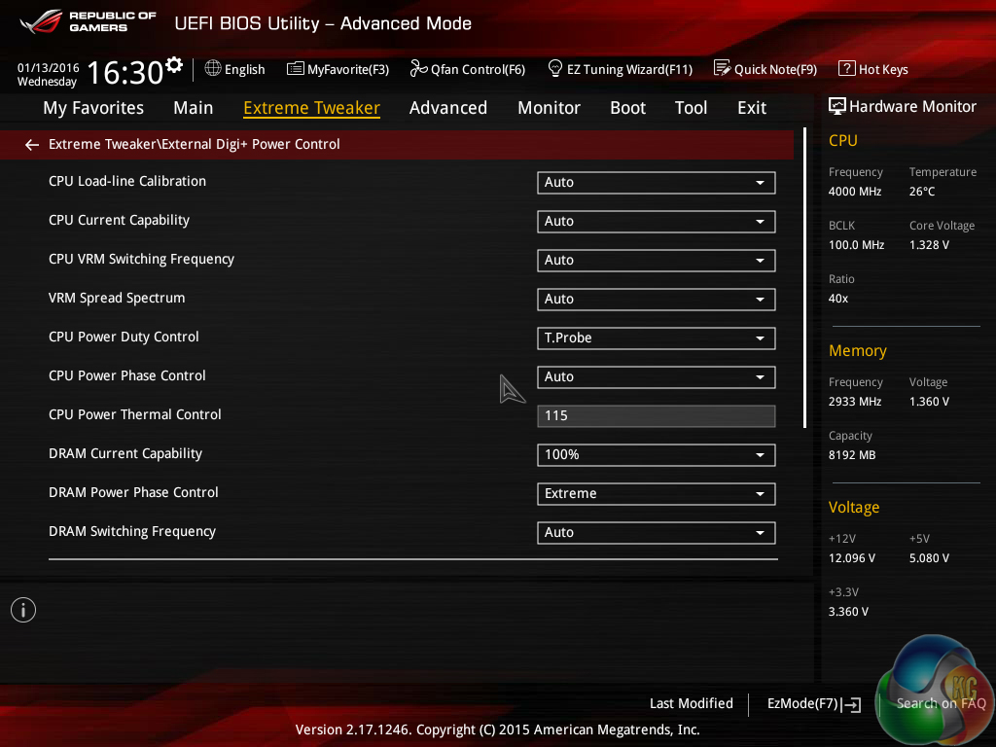Viewport: 996px width, 747px height.
Task: Click the English language button
Action: [x=235, y=69]
